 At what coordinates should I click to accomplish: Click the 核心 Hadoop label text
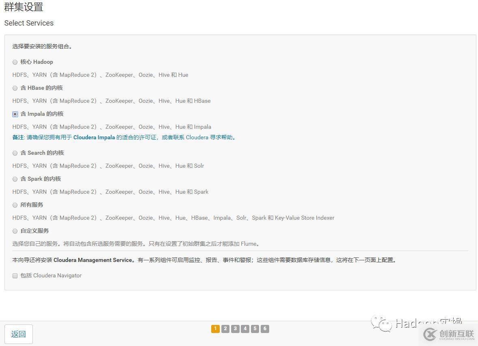(36, 62)
